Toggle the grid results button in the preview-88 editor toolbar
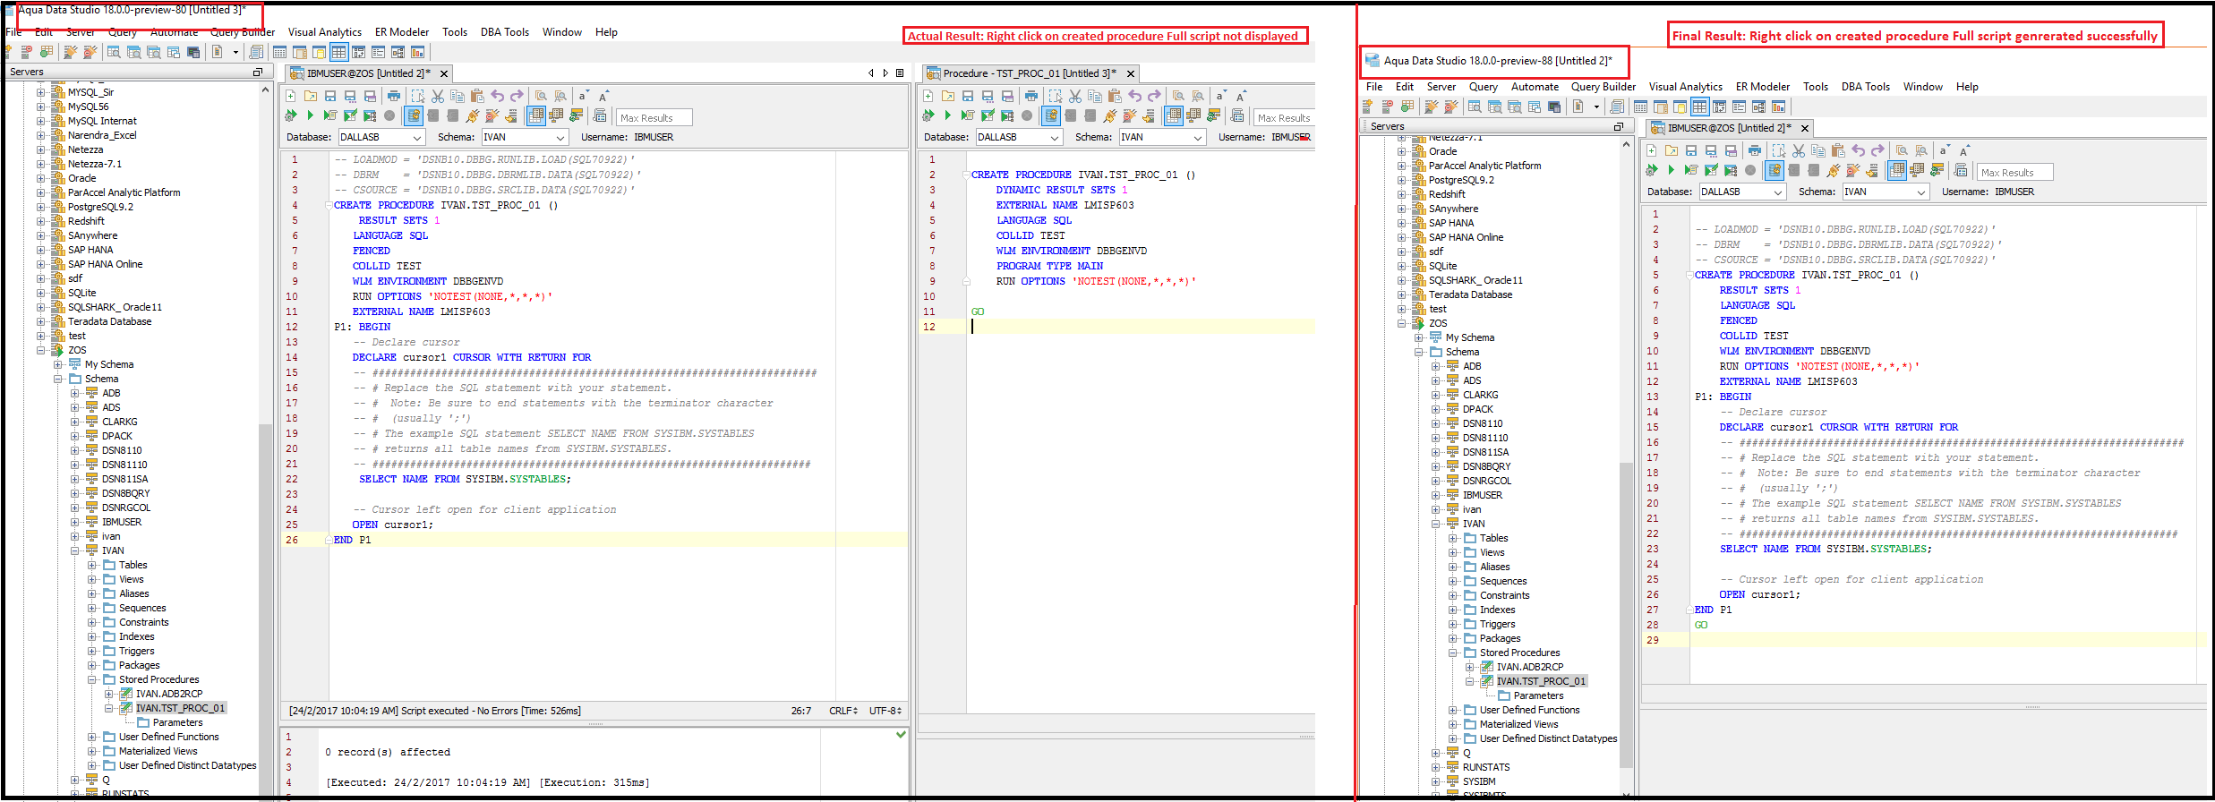 1897,170
